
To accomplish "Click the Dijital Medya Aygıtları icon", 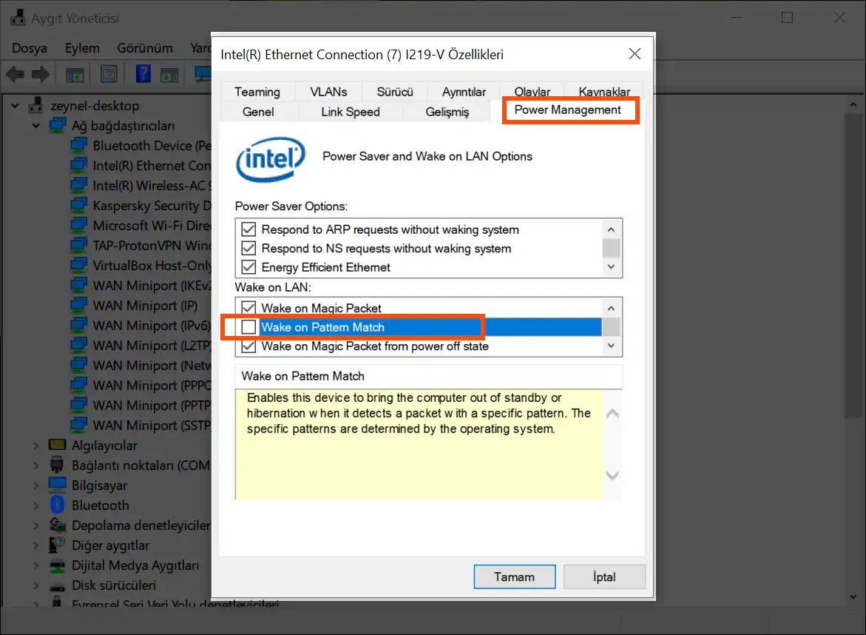I will (58, 565).
